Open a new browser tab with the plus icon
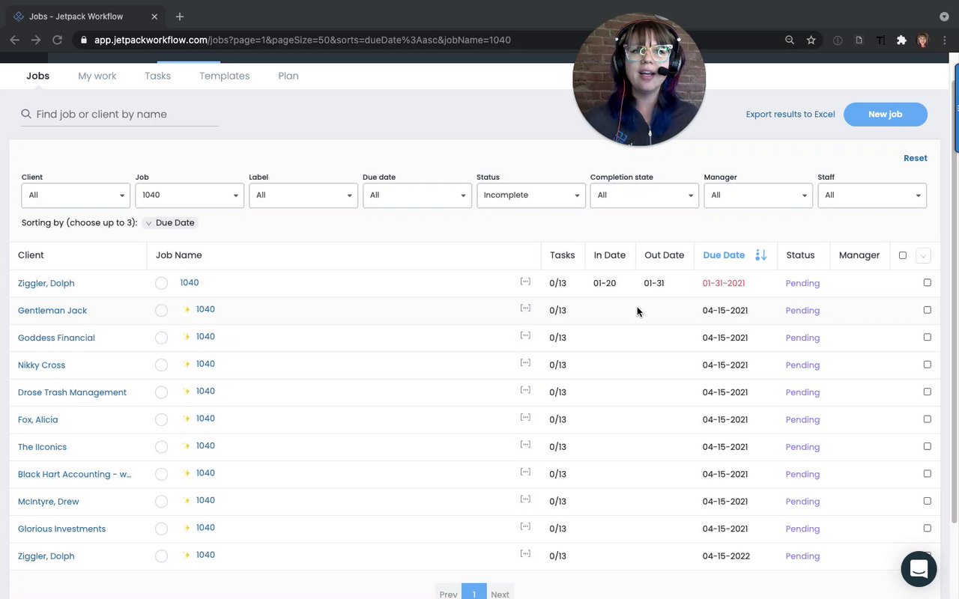 tap(180, 16)
